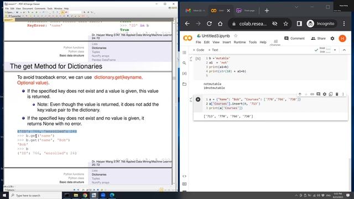This screenshot has height=199, width=354.
Task: Go to browser home page
Action: click(x=220, y=24)
